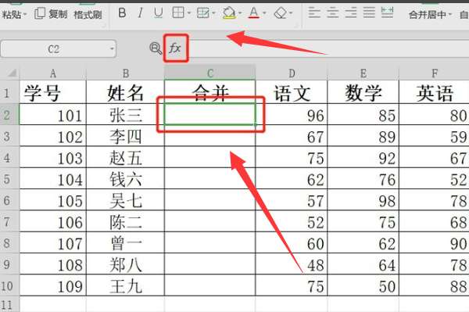
Task: Click the select-all corner triangle
Action: coord(12,73)
